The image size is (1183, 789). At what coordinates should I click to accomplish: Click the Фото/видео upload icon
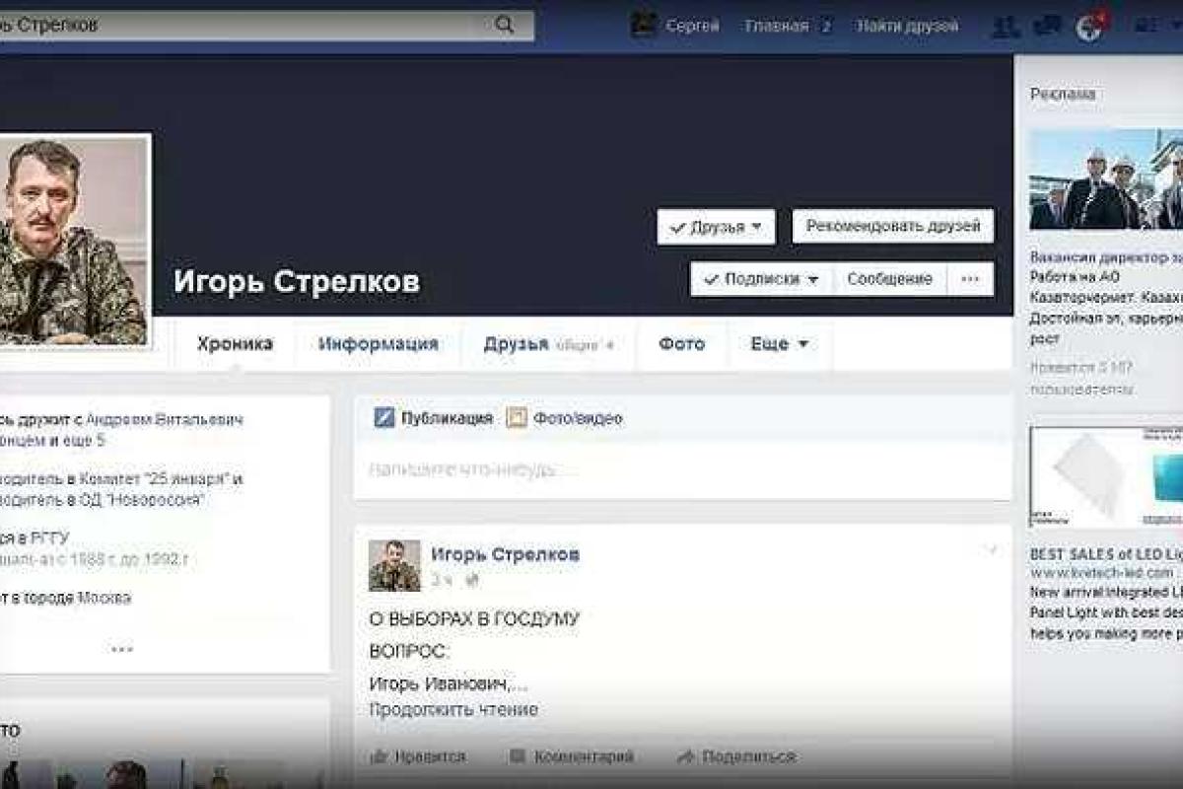tap(518, 417)
